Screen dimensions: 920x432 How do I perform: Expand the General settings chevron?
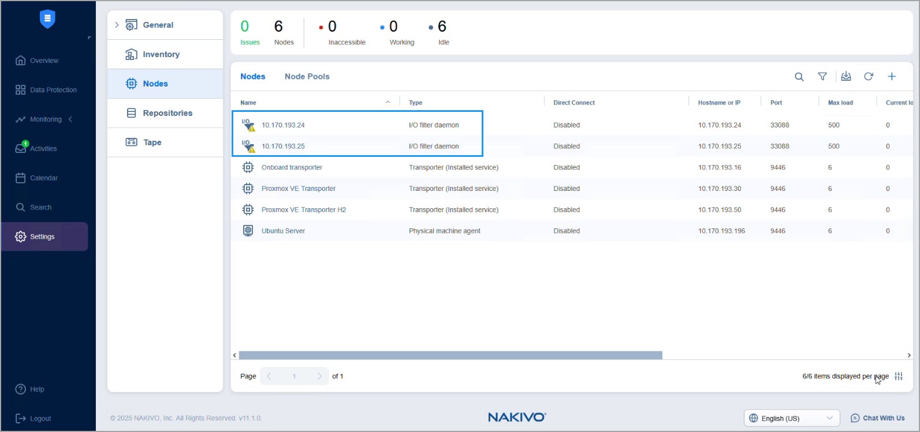[117, 25]
